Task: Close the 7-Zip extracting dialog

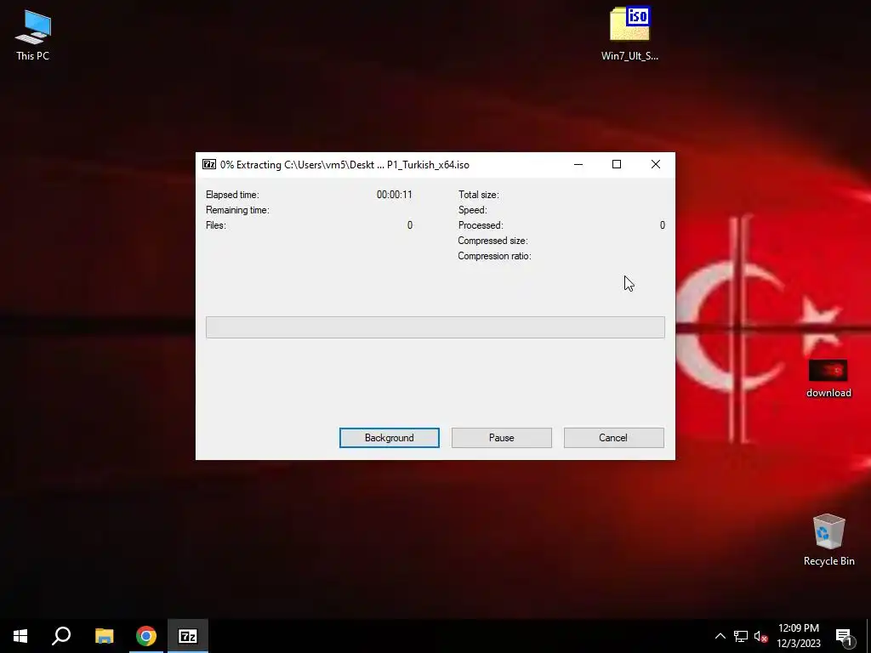Action: 656,164
